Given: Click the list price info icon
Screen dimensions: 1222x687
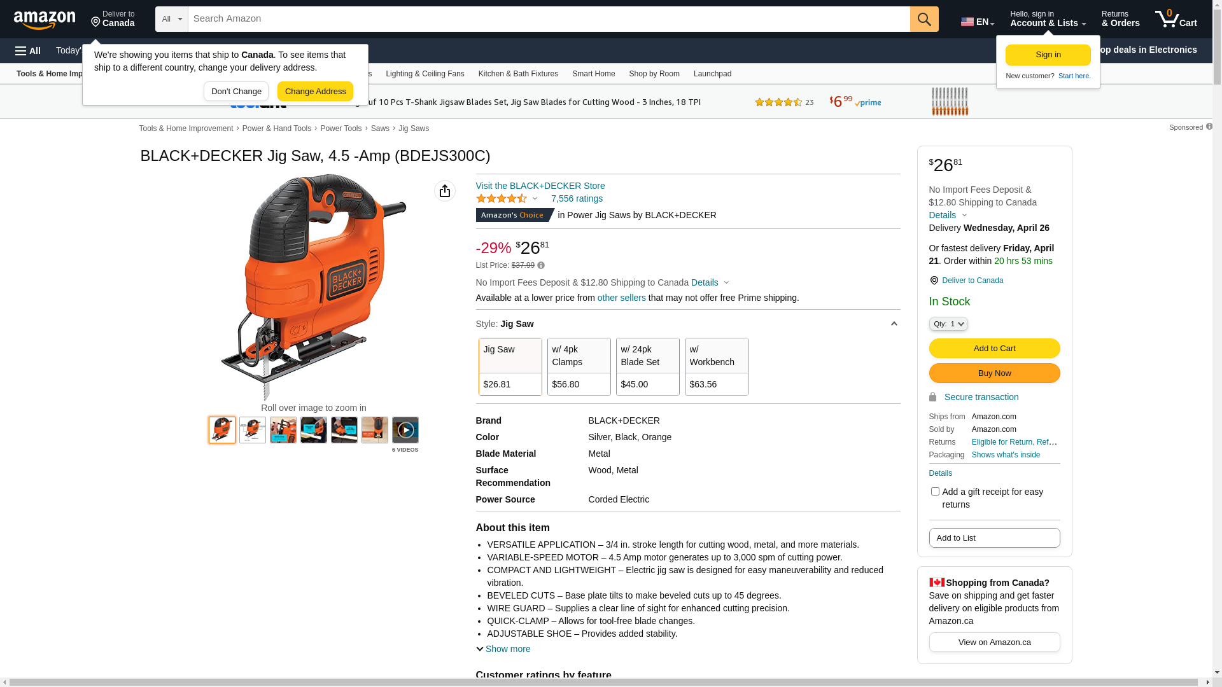Looking at the screenshot, I should tap(541, 265).
